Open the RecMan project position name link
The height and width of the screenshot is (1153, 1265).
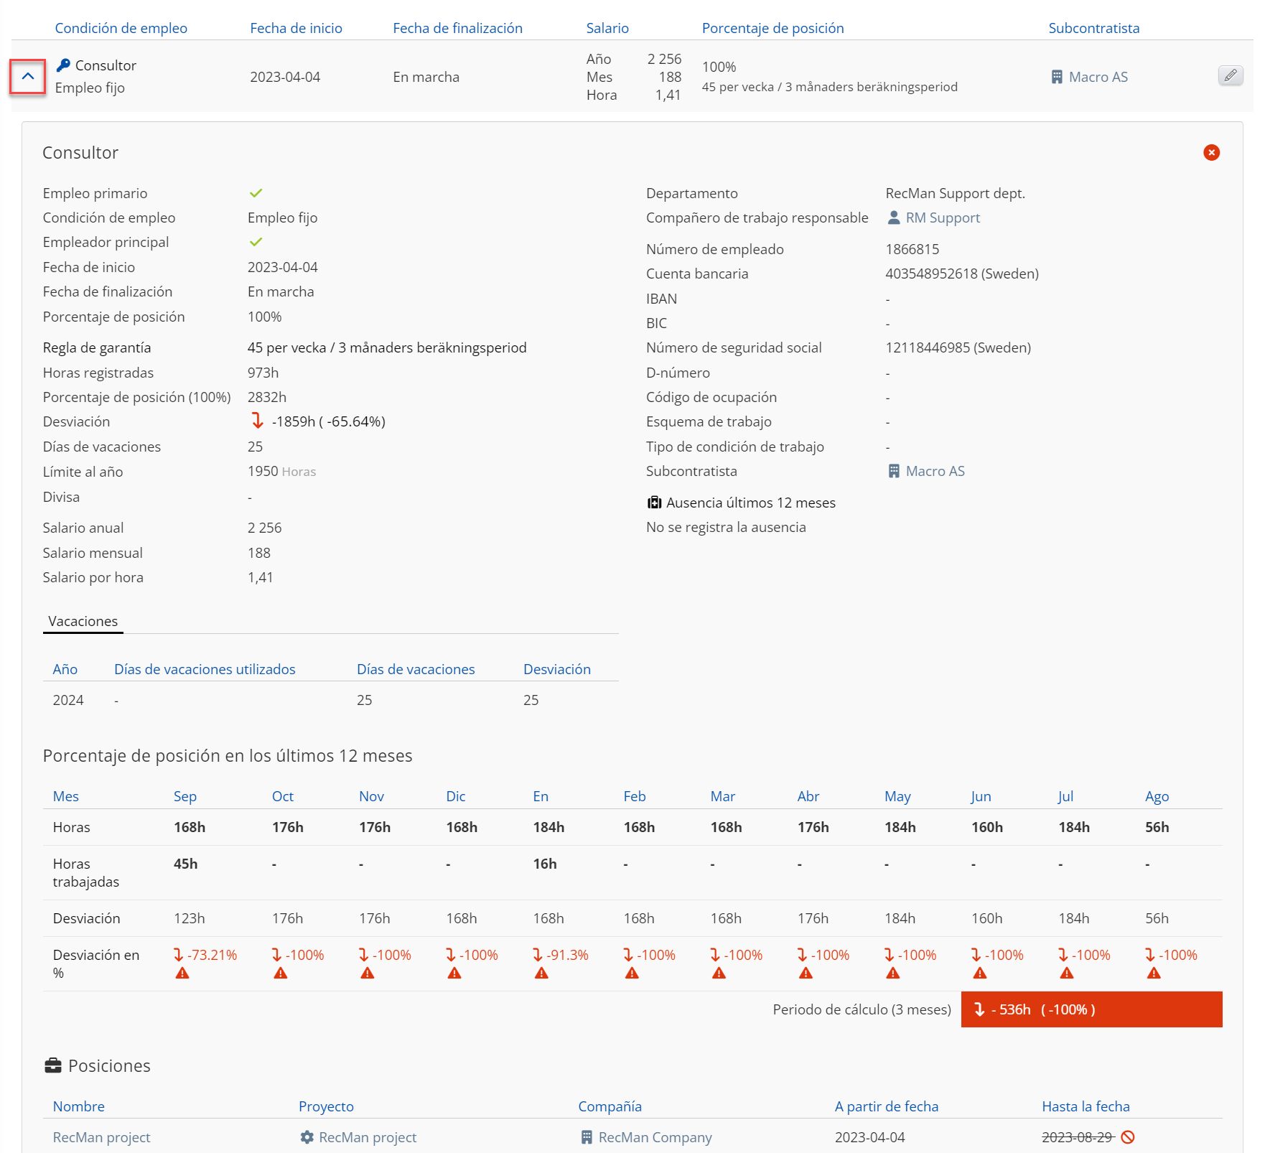(x=101, y=1137)
